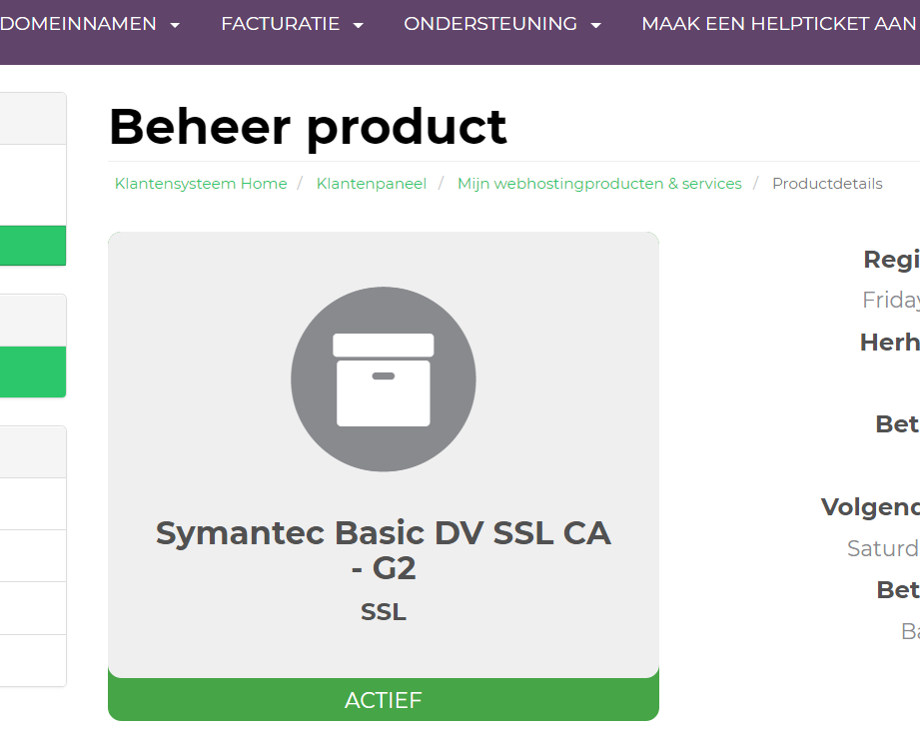Open the FACTURATIE menu
This screenshot has height=733, width=920.
tap(281, 24)
